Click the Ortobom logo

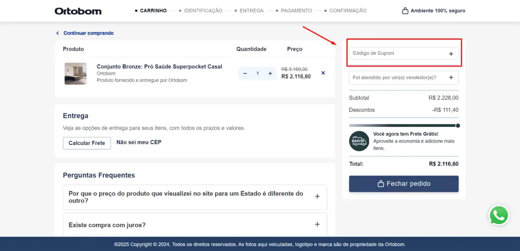[78, 11]
